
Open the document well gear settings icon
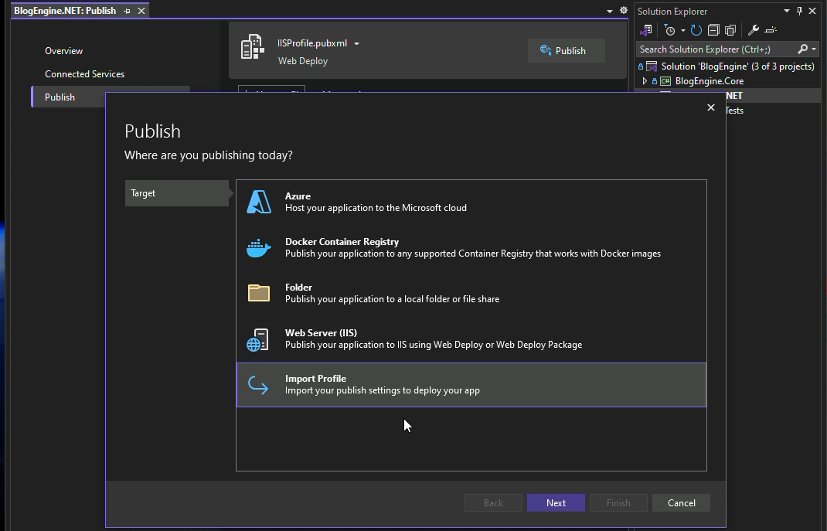point(624,11)
